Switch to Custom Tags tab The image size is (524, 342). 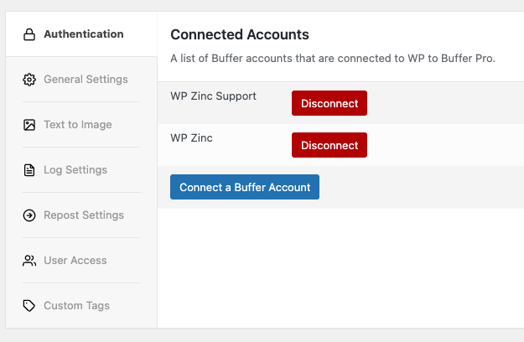(81, 306)
